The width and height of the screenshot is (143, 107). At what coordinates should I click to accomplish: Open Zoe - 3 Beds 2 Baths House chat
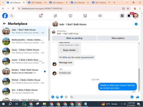point(24,92)
